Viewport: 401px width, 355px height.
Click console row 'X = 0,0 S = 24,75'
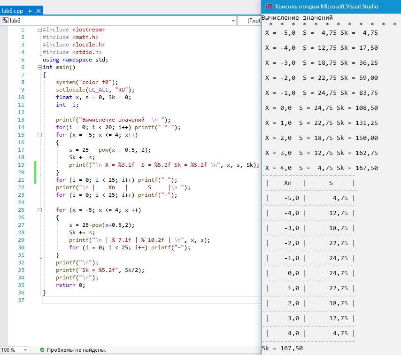click(x=321, y=108)
